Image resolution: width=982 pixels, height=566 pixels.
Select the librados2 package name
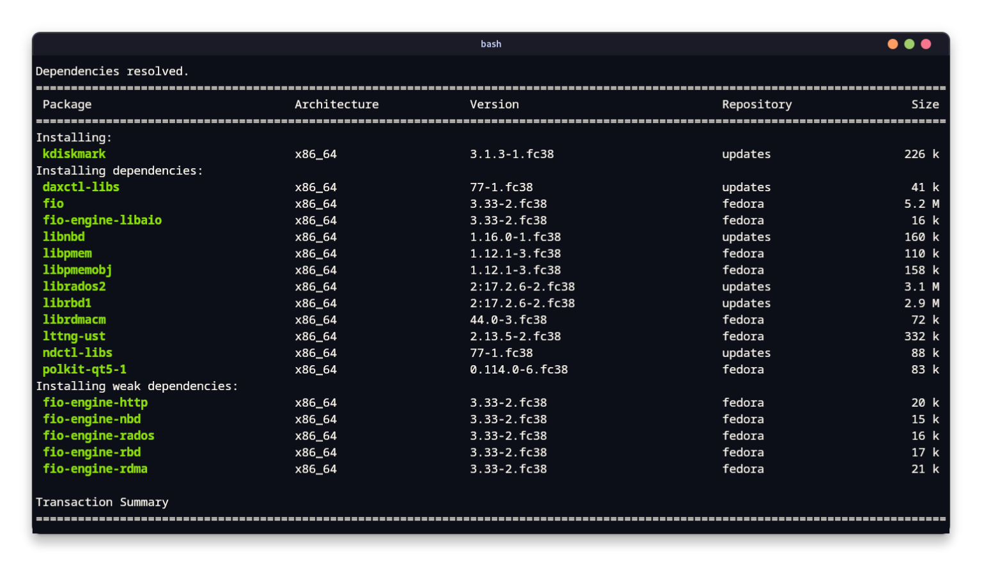pos(74,287)
